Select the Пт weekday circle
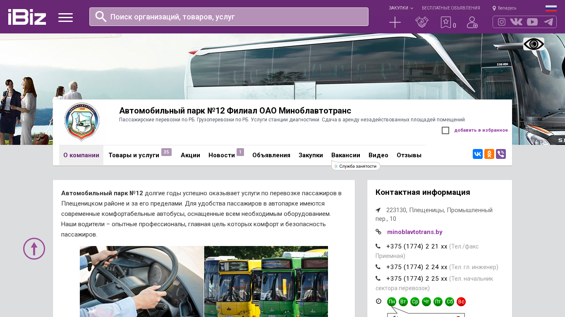 (x=438, y=302)
